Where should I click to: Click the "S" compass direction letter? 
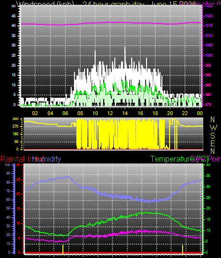tap(213, 136)
